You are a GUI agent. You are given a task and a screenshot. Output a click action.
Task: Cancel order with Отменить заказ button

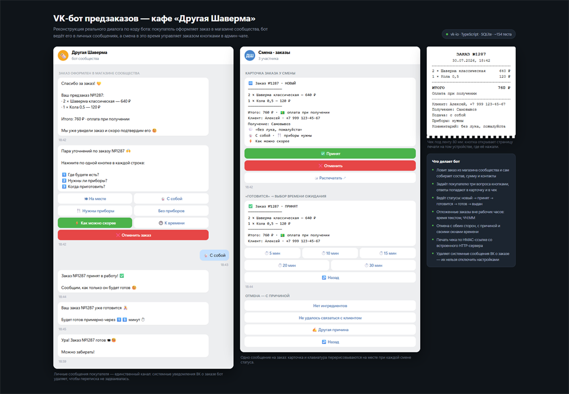[133, 235]
